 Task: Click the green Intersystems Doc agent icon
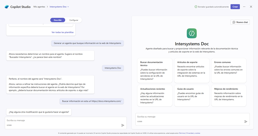point(192,33)
